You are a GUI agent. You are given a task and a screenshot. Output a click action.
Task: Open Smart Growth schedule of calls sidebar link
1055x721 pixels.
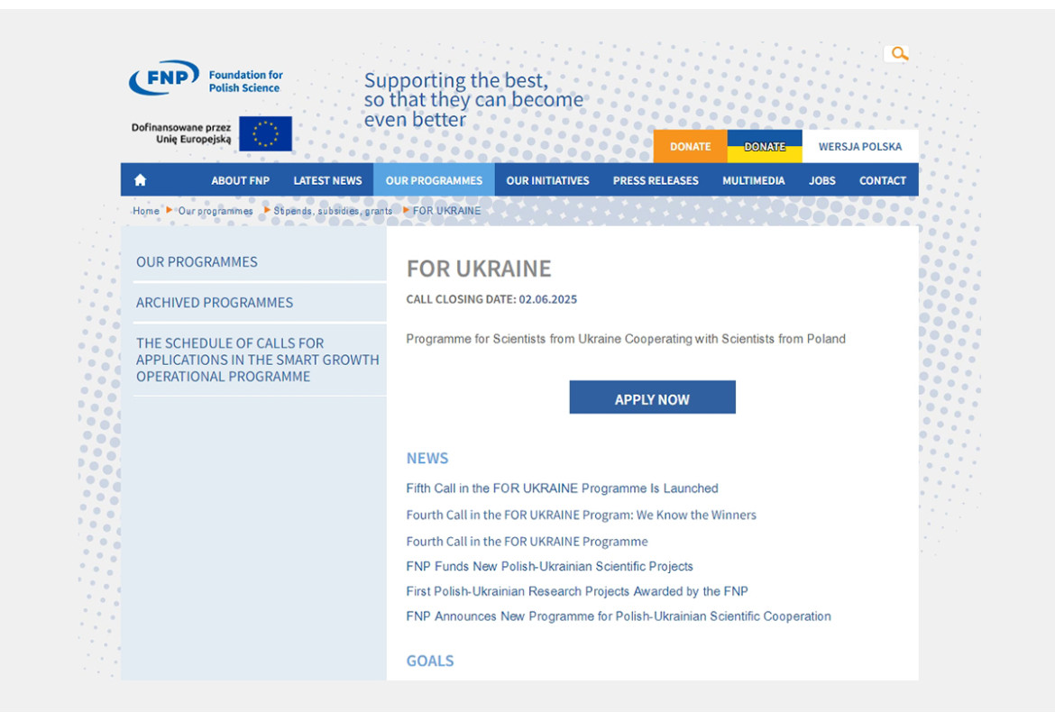(257, 360)
